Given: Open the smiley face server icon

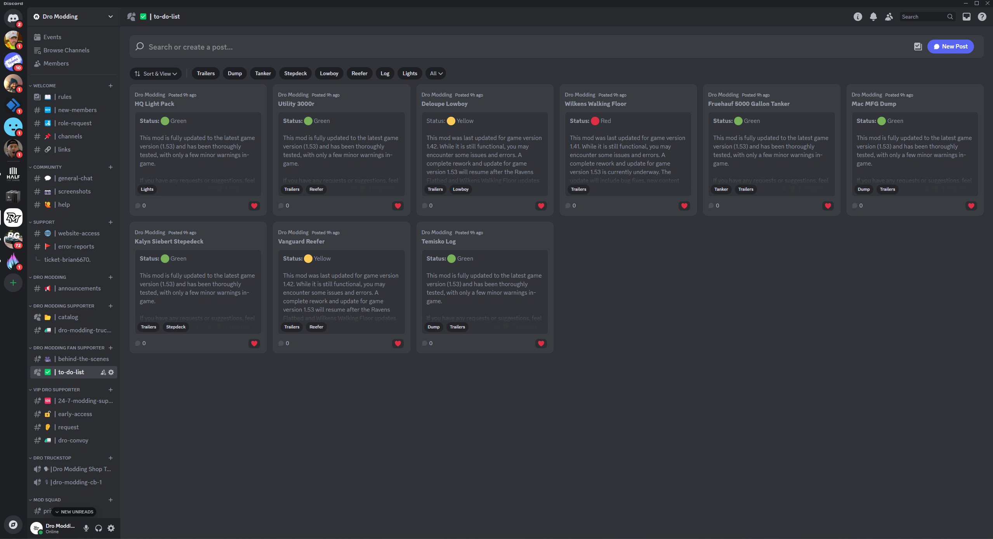Looking at the screenshot, I should pyautogui.click(x=13, y=126).
